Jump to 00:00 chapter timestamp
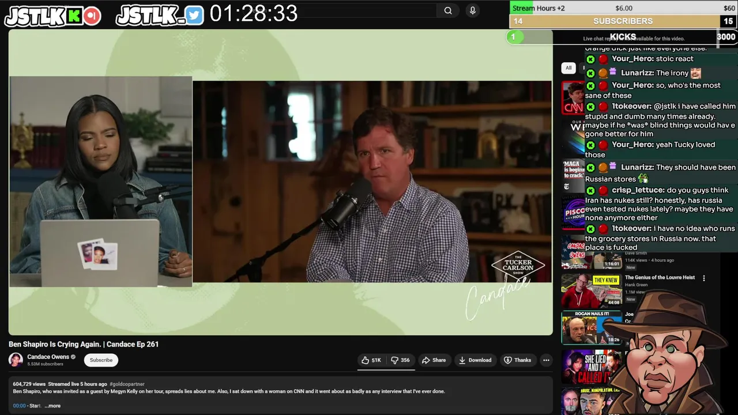Screen dimensions: 738x415 [20, 406]
